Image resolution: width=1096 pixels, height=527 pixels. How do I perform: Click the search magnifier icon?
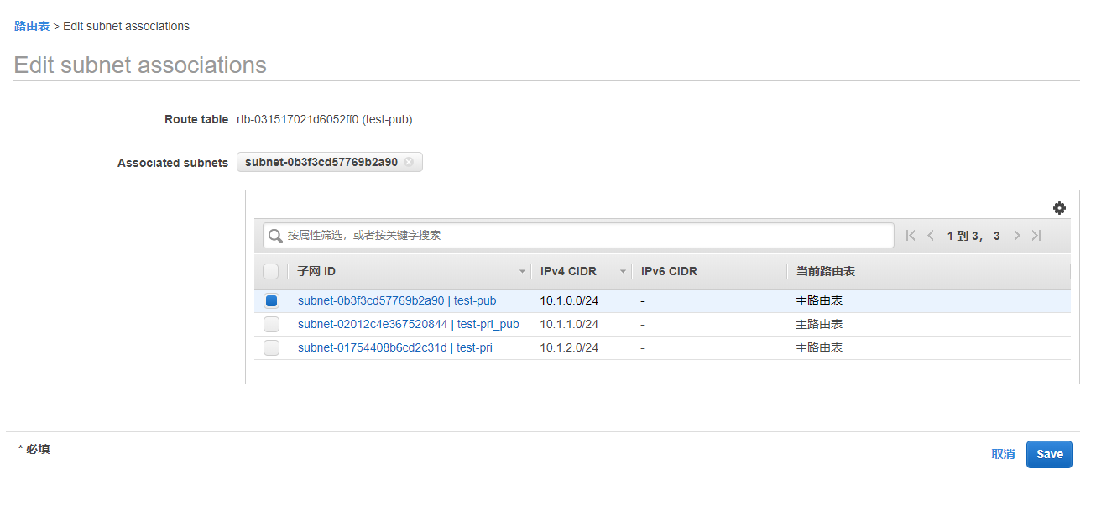[x=275, y=236]
